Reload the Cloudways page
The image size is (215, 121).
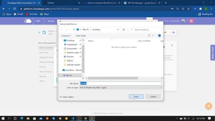click(14, 9)
